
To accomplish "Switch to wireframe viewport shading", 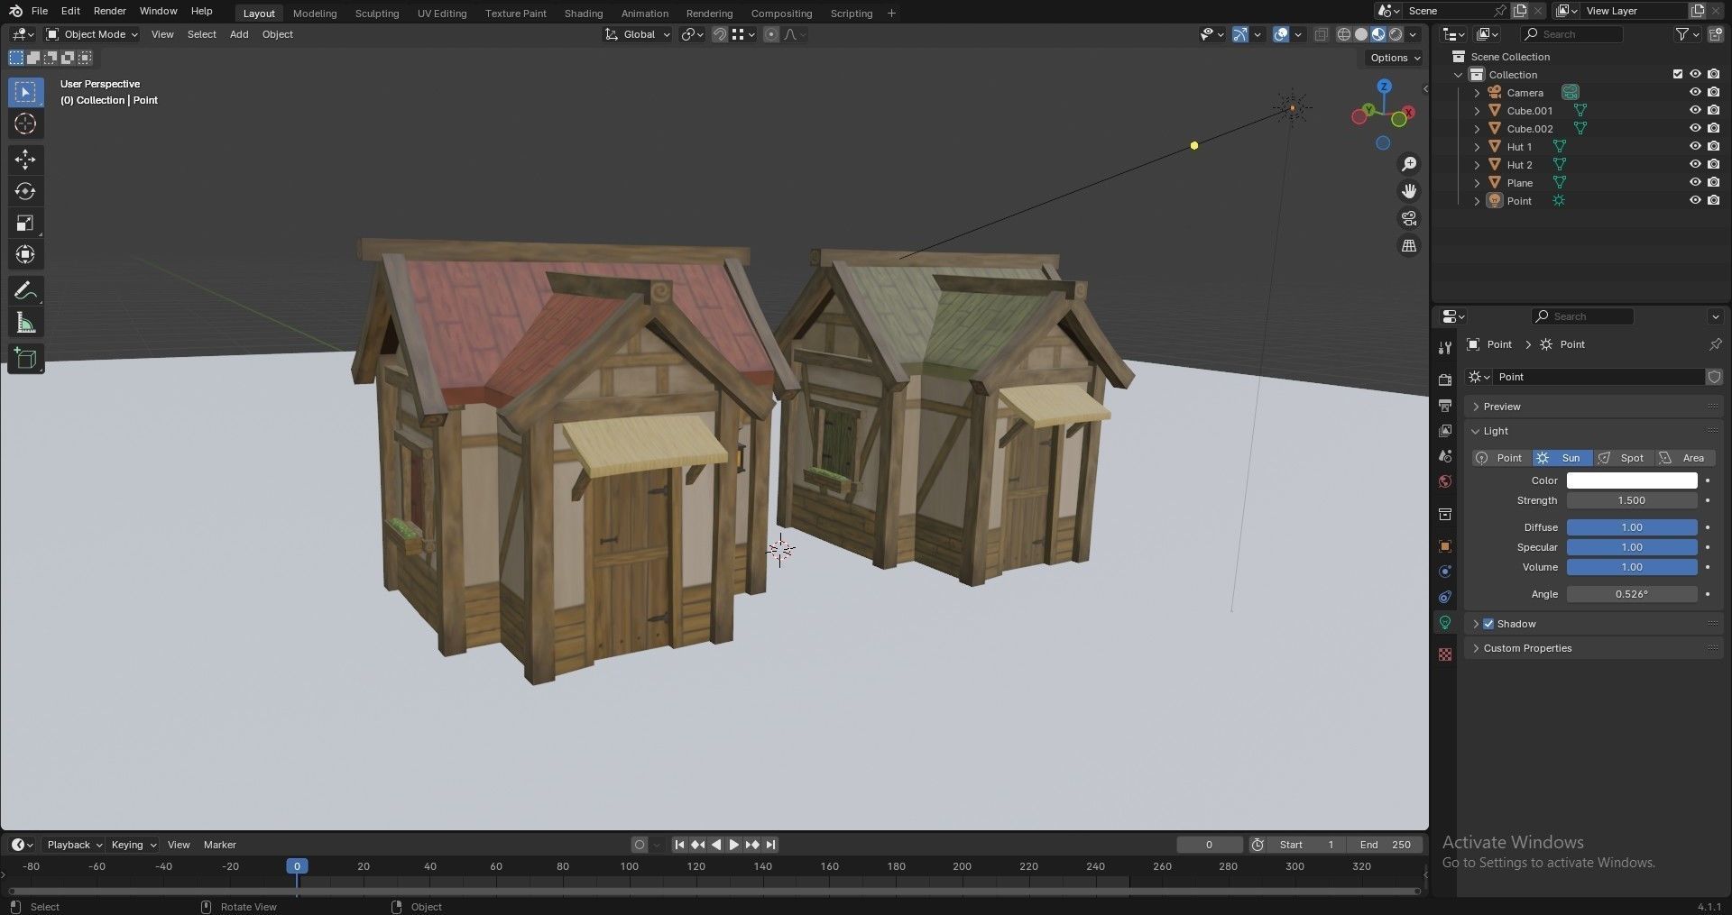I will (x=1344, y=34).
